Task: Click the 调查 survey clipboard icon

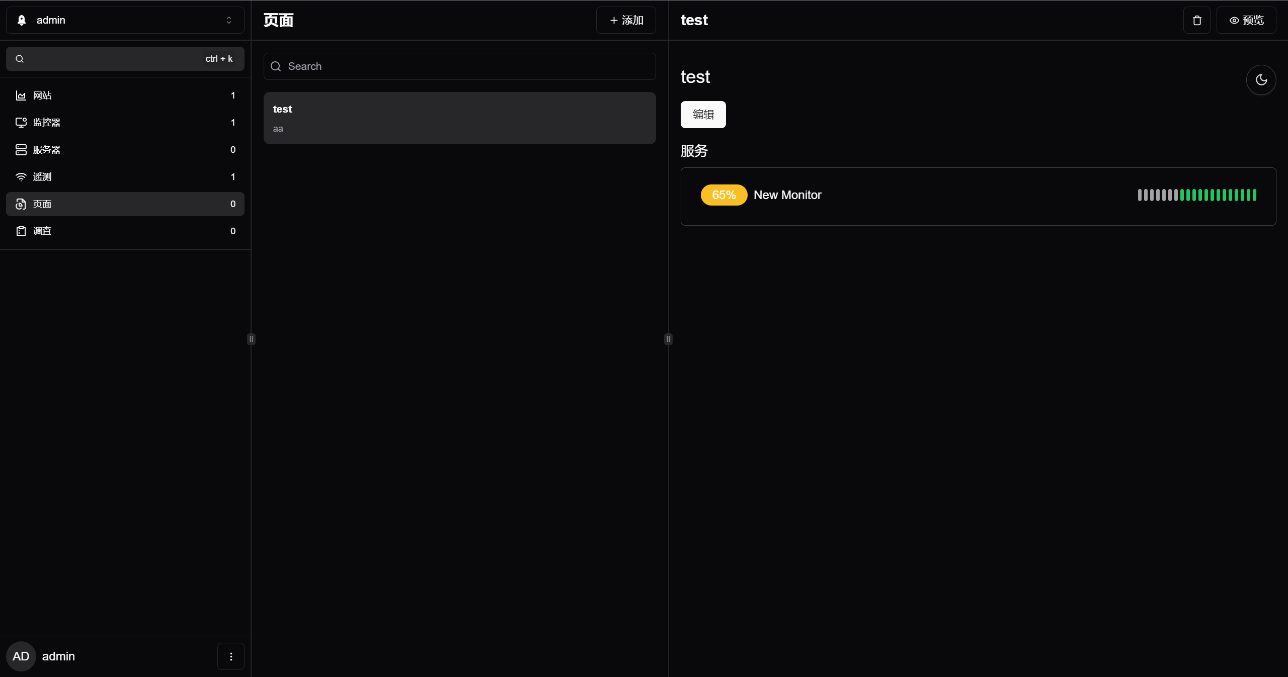Action: (21, 231)
